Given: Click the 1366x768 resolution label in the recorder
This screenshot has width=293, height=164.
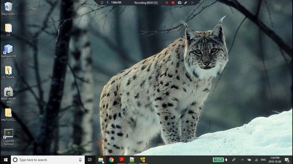Looking at the screenshot, I should tap(116, 3).
